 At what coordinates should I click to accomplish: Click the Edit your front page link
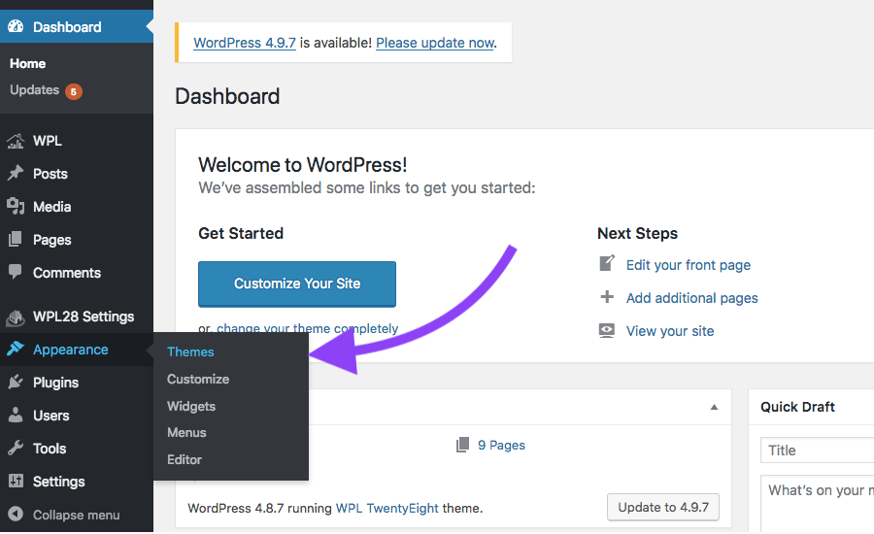pyautogui.click(x=689, y=265)
